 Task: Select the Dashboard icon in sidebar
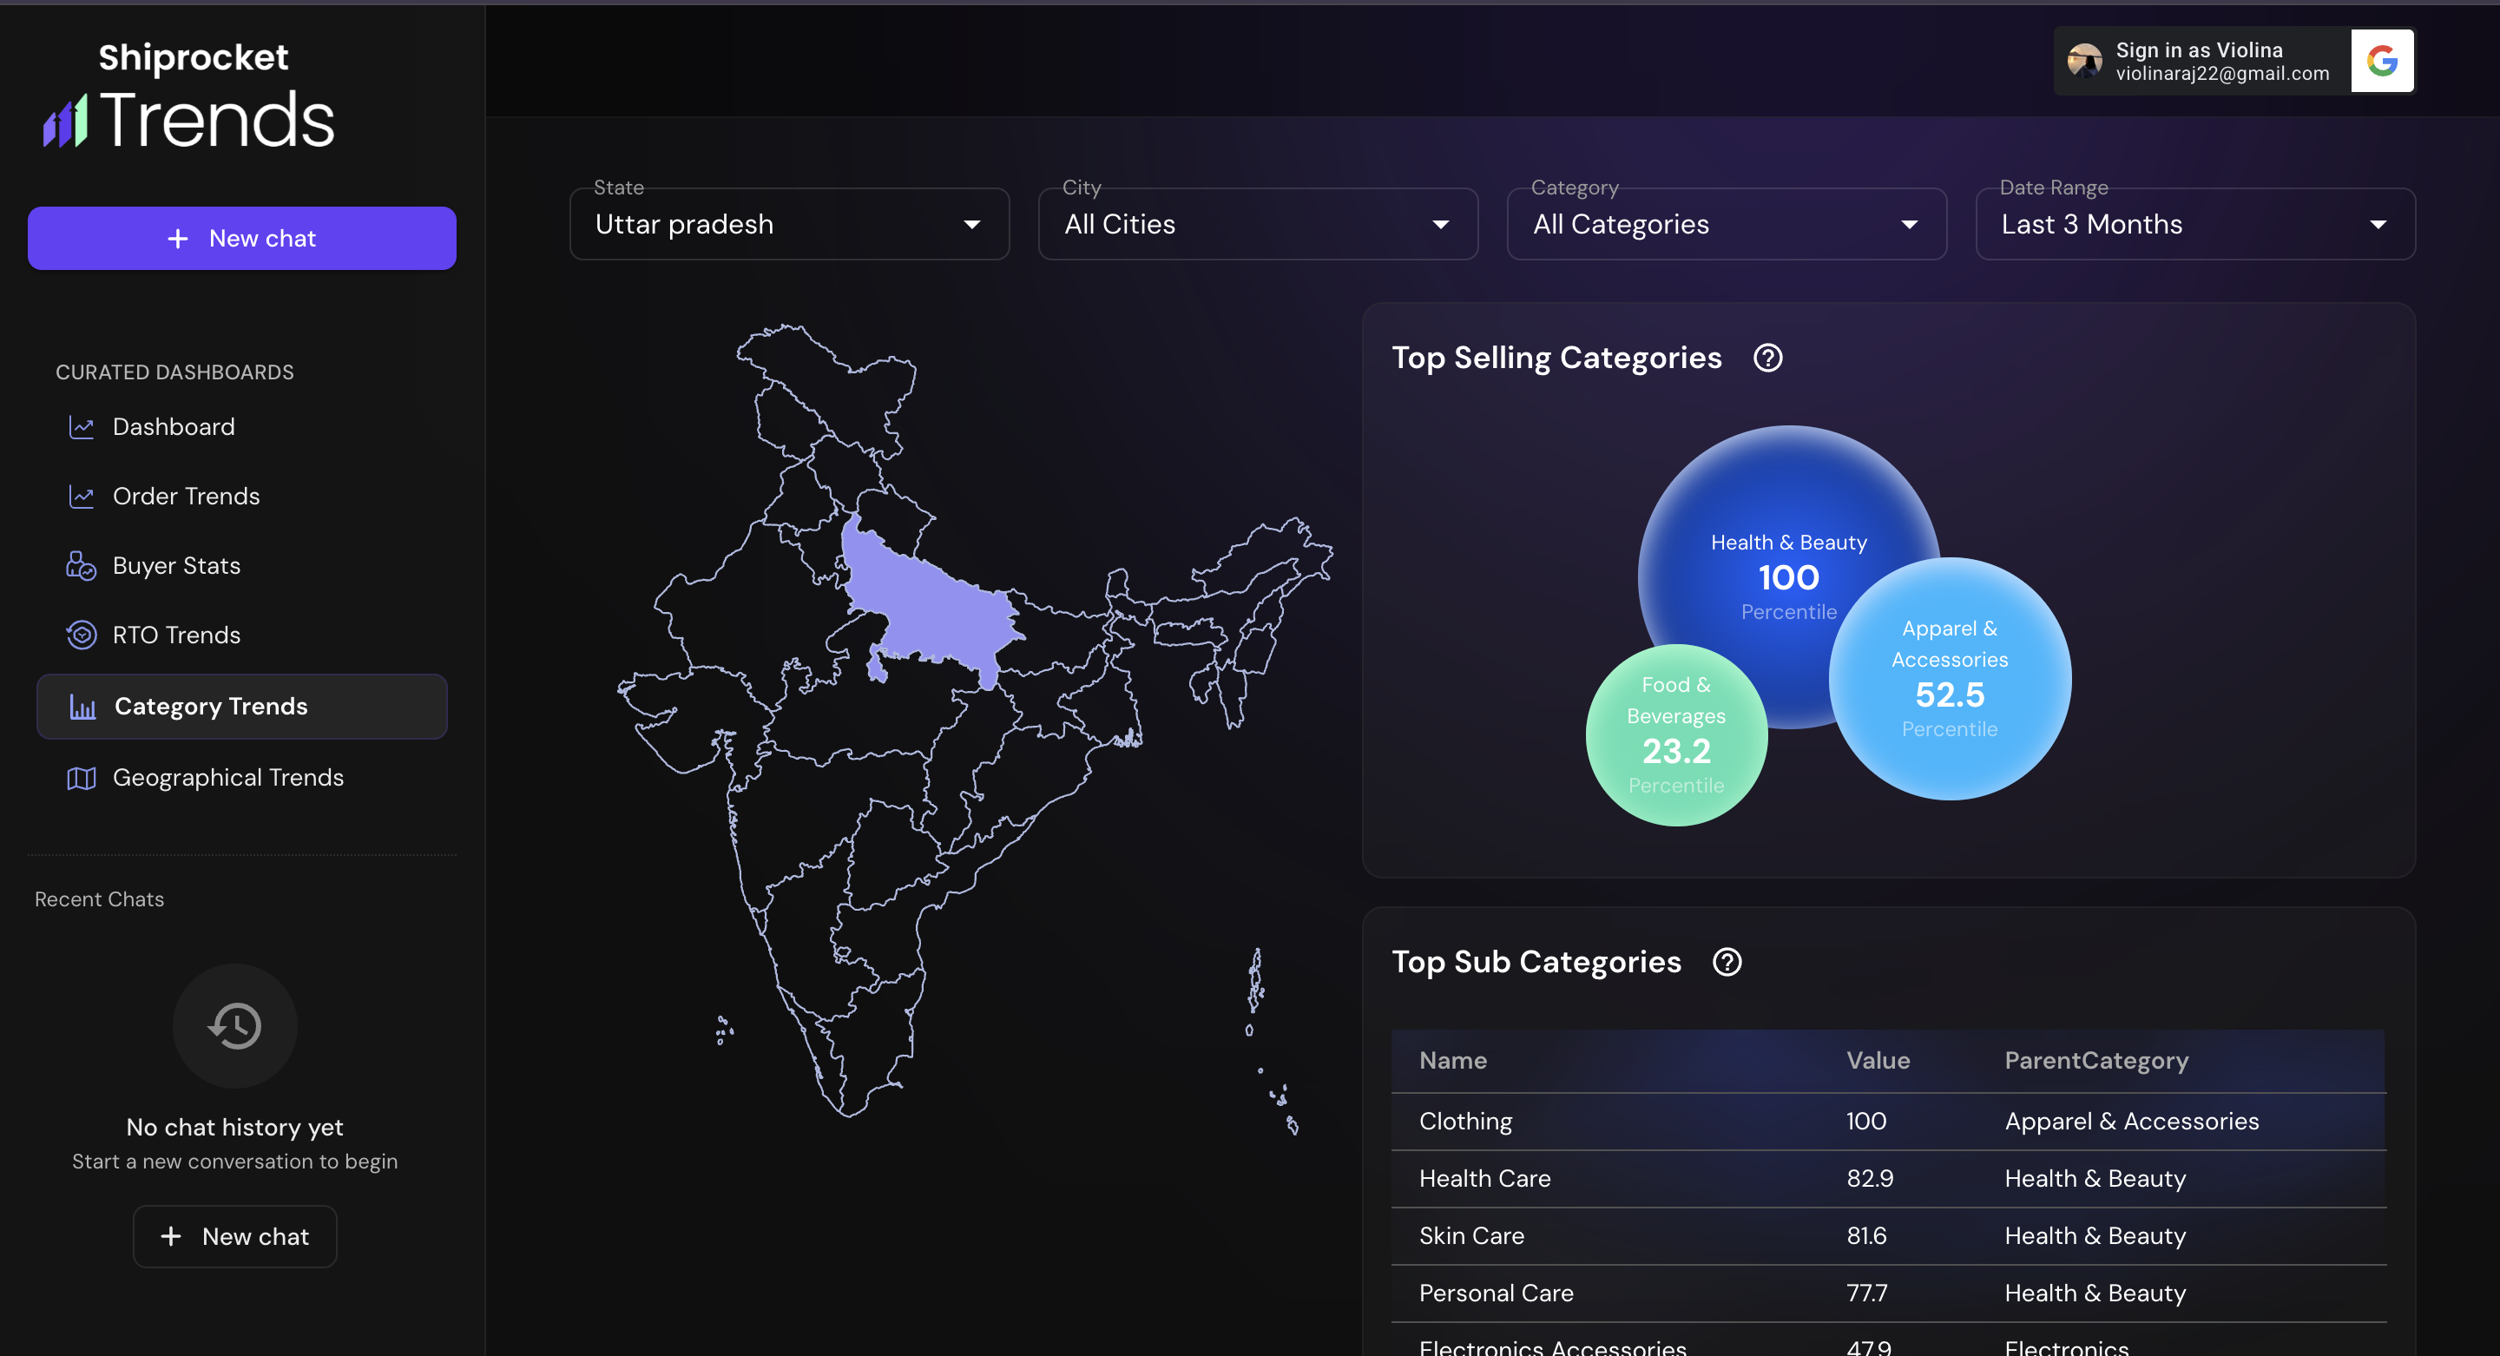[82, 426]
